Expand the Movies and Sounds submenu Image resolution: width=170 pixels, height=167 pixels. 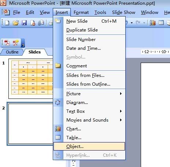[121, 120]
